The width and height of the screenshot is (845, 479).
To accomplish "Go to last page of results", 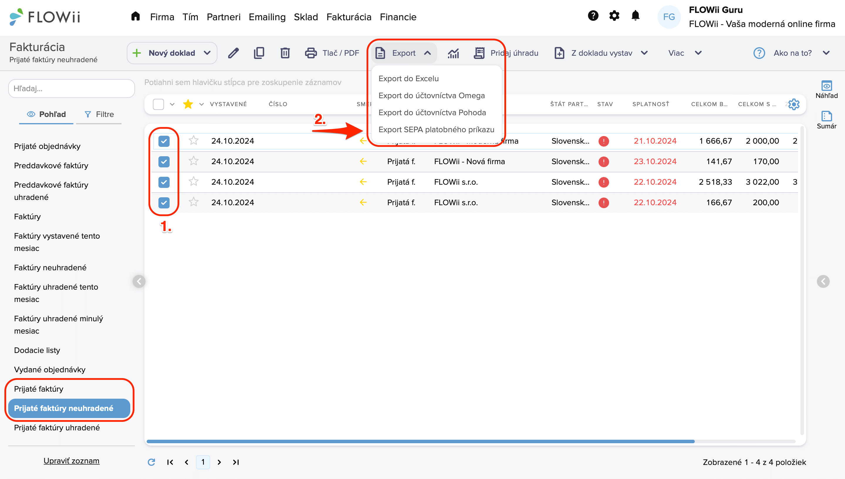I will [x=236, y=462].
